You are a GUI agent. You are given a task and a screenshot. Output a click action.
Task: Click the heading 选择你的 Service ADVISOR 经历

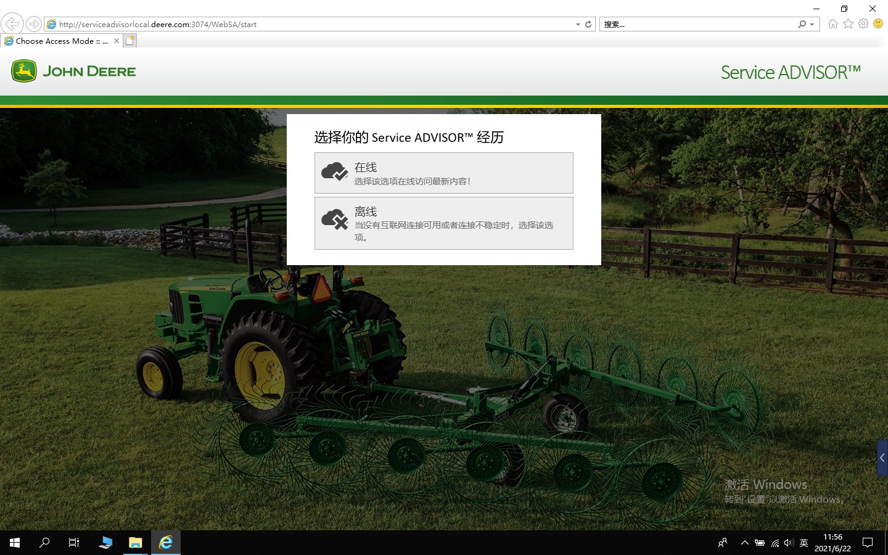click(409, 137)
